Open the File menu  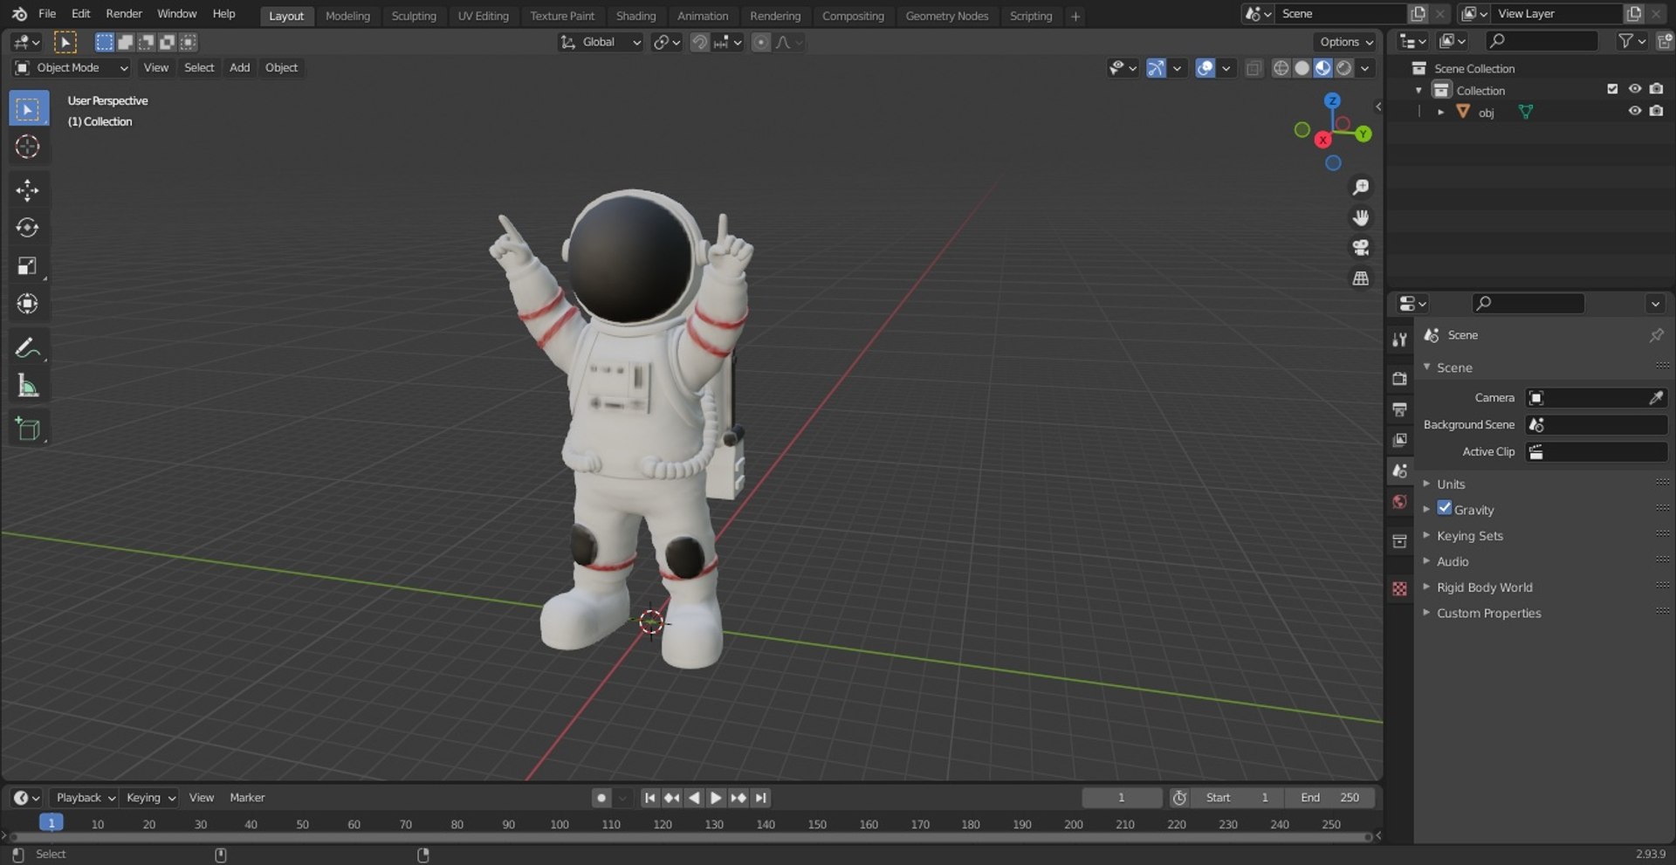pyautogui.click(x=47, y=14)
